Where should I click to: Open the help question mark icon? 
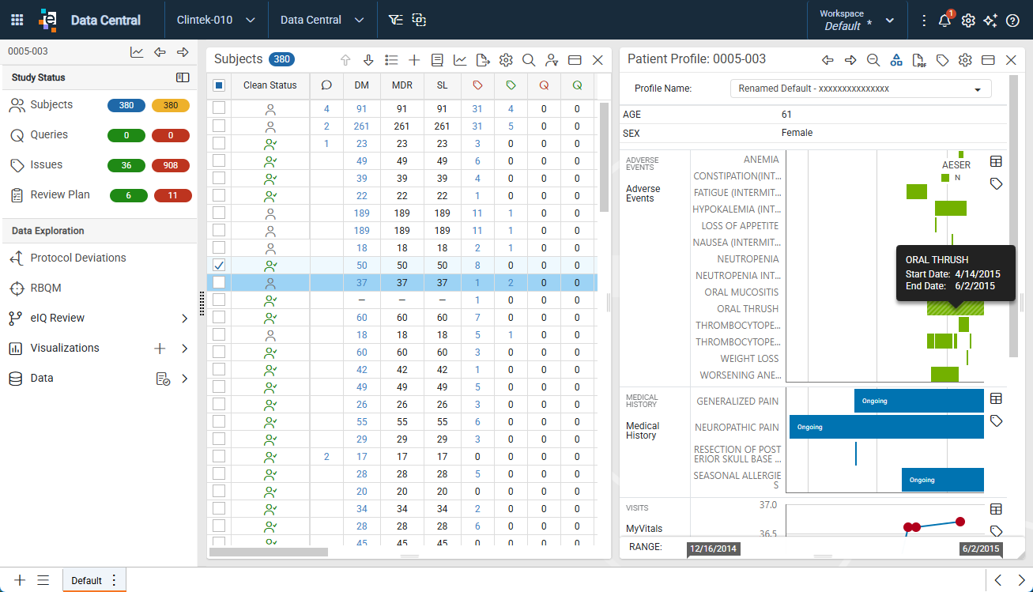(1012, 21)
